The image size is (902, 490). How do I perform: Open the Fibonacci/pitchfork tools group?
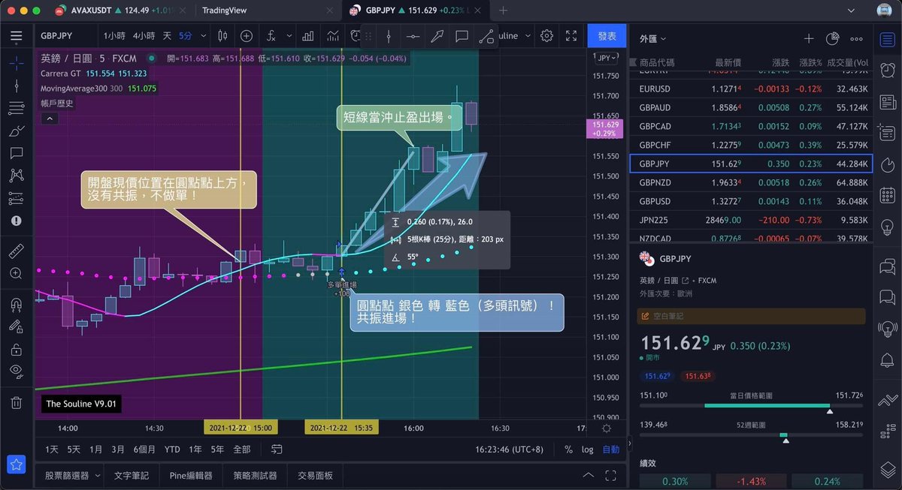pos(17,109)
